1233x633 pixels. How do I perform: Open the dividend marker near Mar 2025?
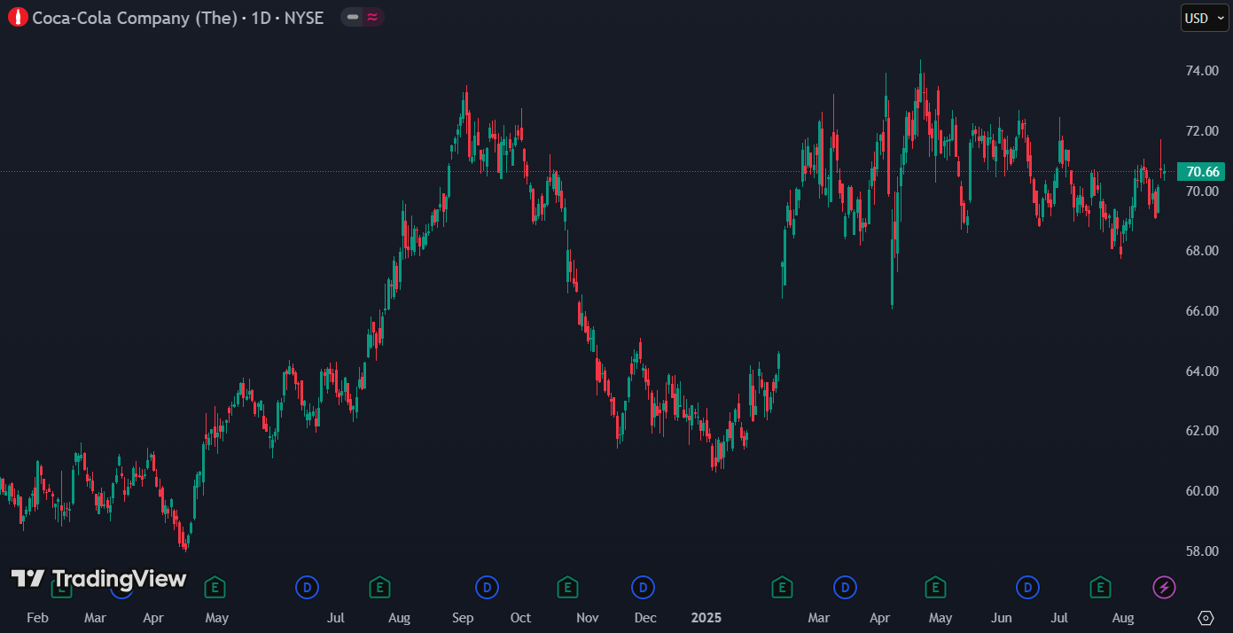[845, 587]
